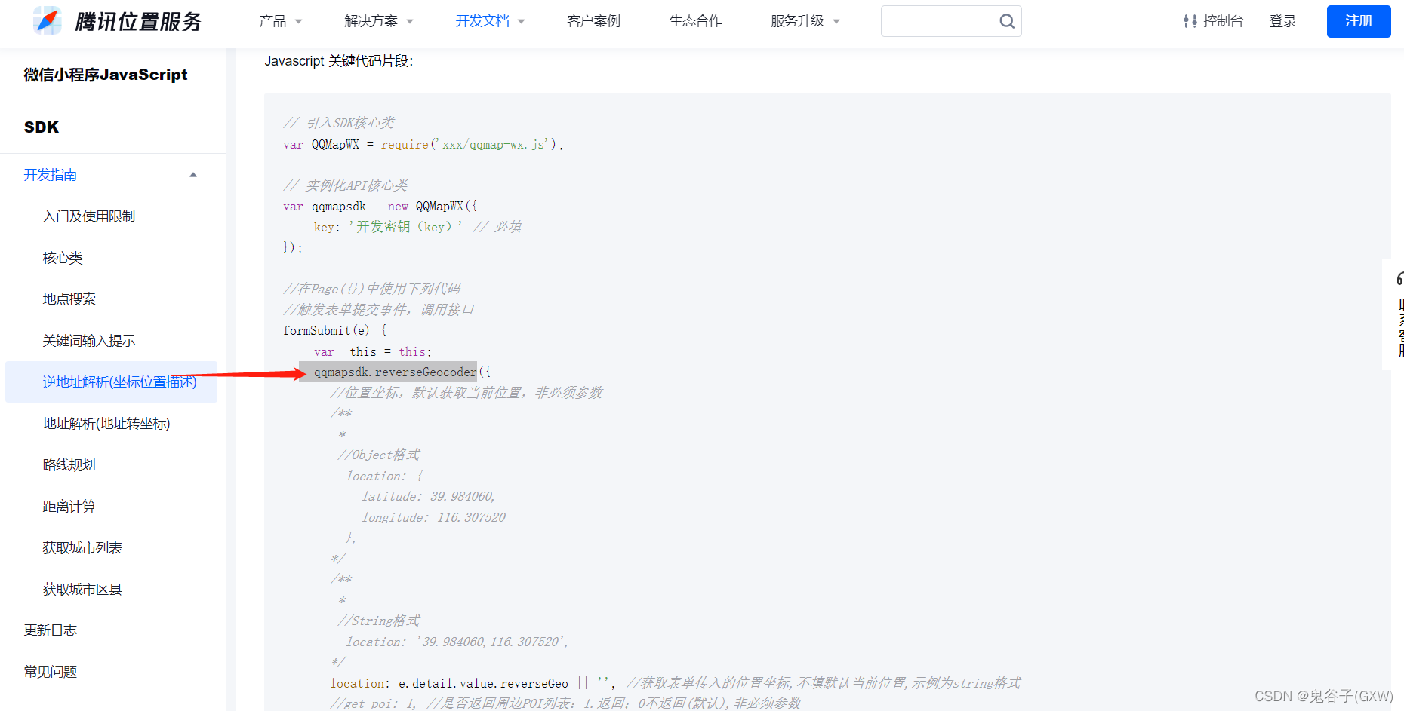The image size is (1404, 711).
Task: Click the Tencent Location Services logo
Action: click(x=117, y=21)
